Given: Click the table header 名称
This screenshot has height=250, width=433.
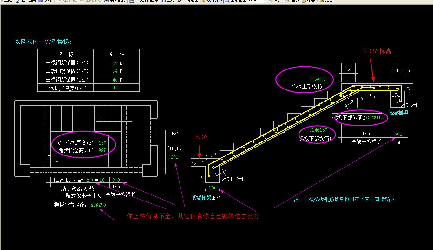Looking at the screenshot, I should (66, 54).
